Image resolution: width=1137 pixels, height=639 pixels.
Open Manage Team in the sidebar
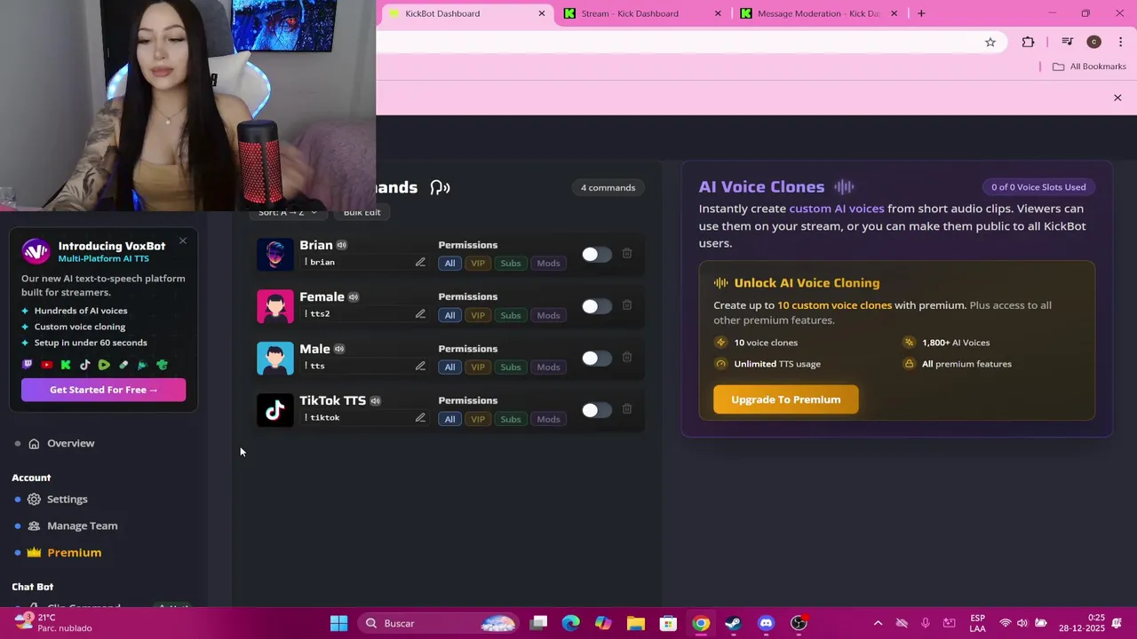coord(82,526)
